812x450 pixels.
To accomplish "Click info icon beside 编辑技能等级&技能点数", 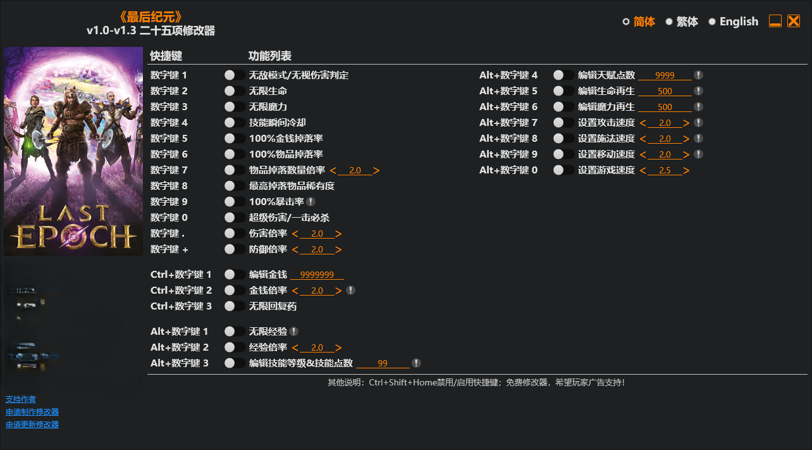I will click(x=416, y=363).
